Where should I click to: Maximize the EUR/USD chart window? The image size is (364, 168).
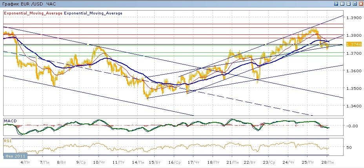pos(355,4)
